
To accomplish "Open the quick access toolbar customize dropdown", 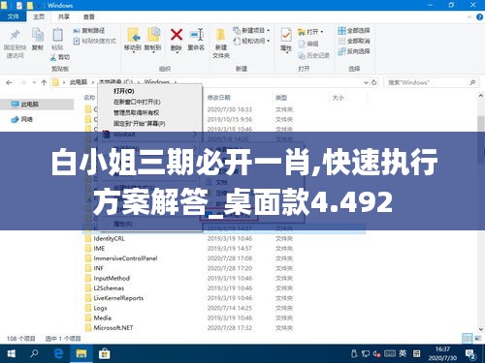I will [x=39, y=6].
